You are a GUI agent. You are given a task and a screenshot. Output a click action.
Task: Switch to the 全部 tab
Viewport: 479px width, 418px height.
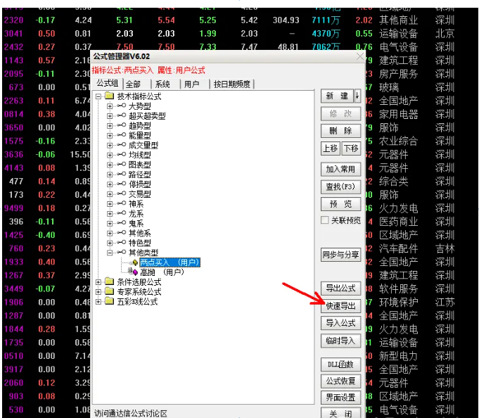pyautogui.click(x=133, y=84)
